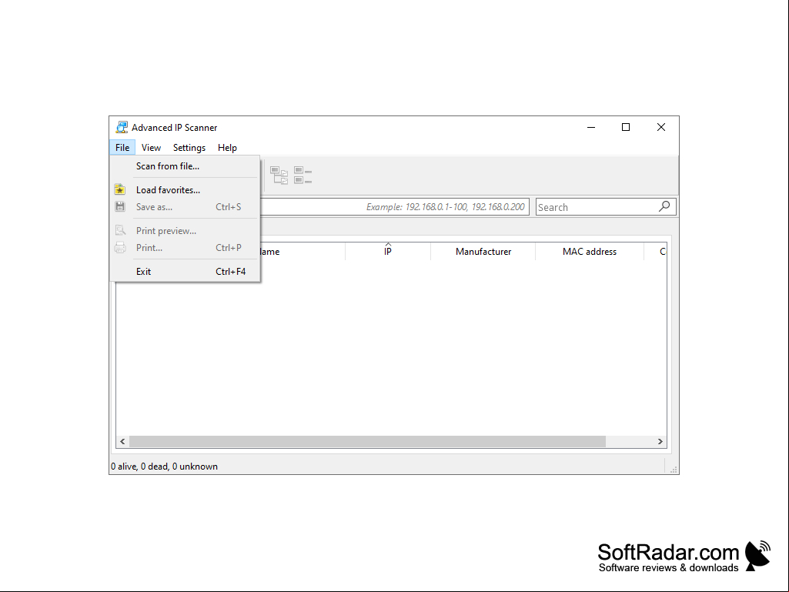Screen dimensions: 789x592
Task: Sort by the IP column header
Action: click(387, 251)
